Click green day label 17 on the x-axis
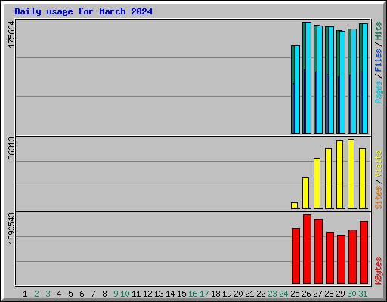This screenshot has width=387, height=302. tap(204, 294)
